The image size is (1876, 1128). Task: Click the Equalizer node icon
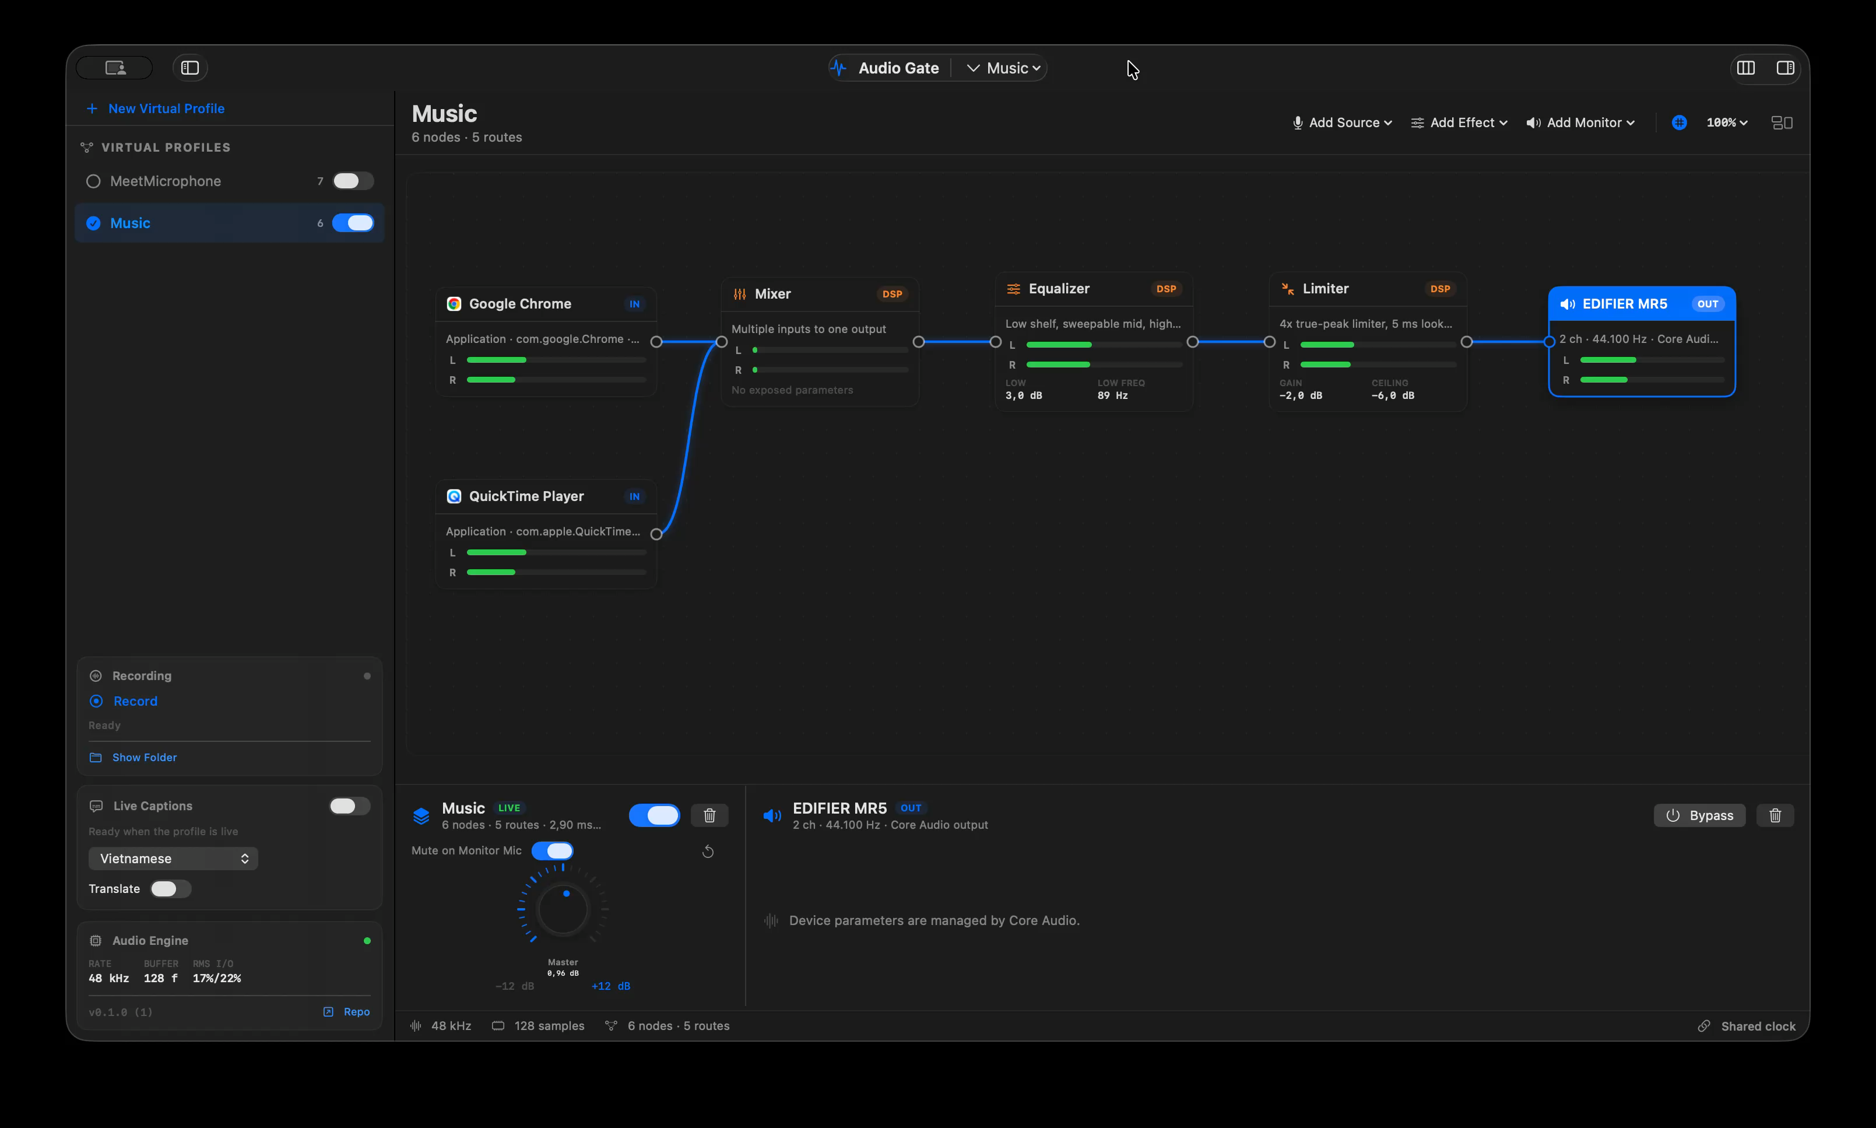coord(1013,289)
